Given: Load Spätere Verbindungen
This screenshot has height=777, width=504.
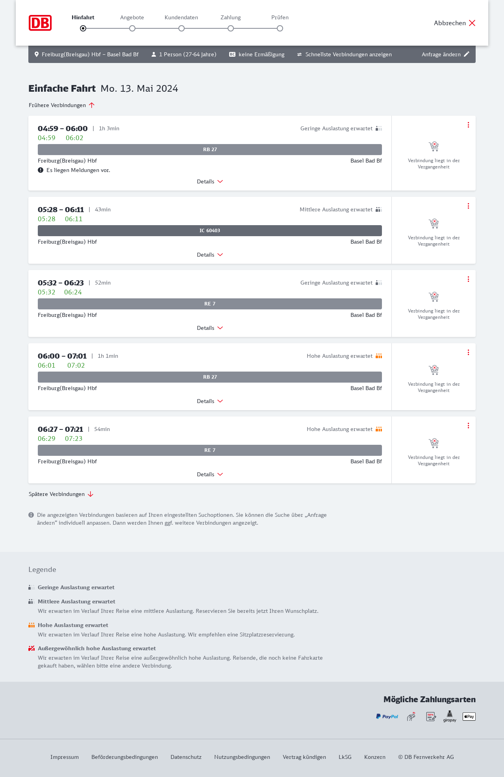Looking at the screenshot, I should click(61, 494).
